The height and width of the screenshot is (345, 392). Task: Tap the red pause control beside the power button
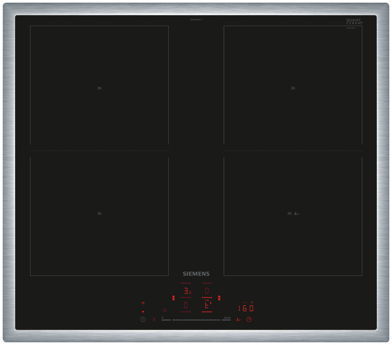[154, 319]
